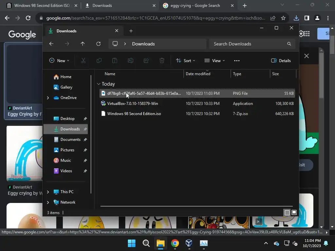
Task: Click the breadcrumb chevron before Downloads
Action: (125, 44)
